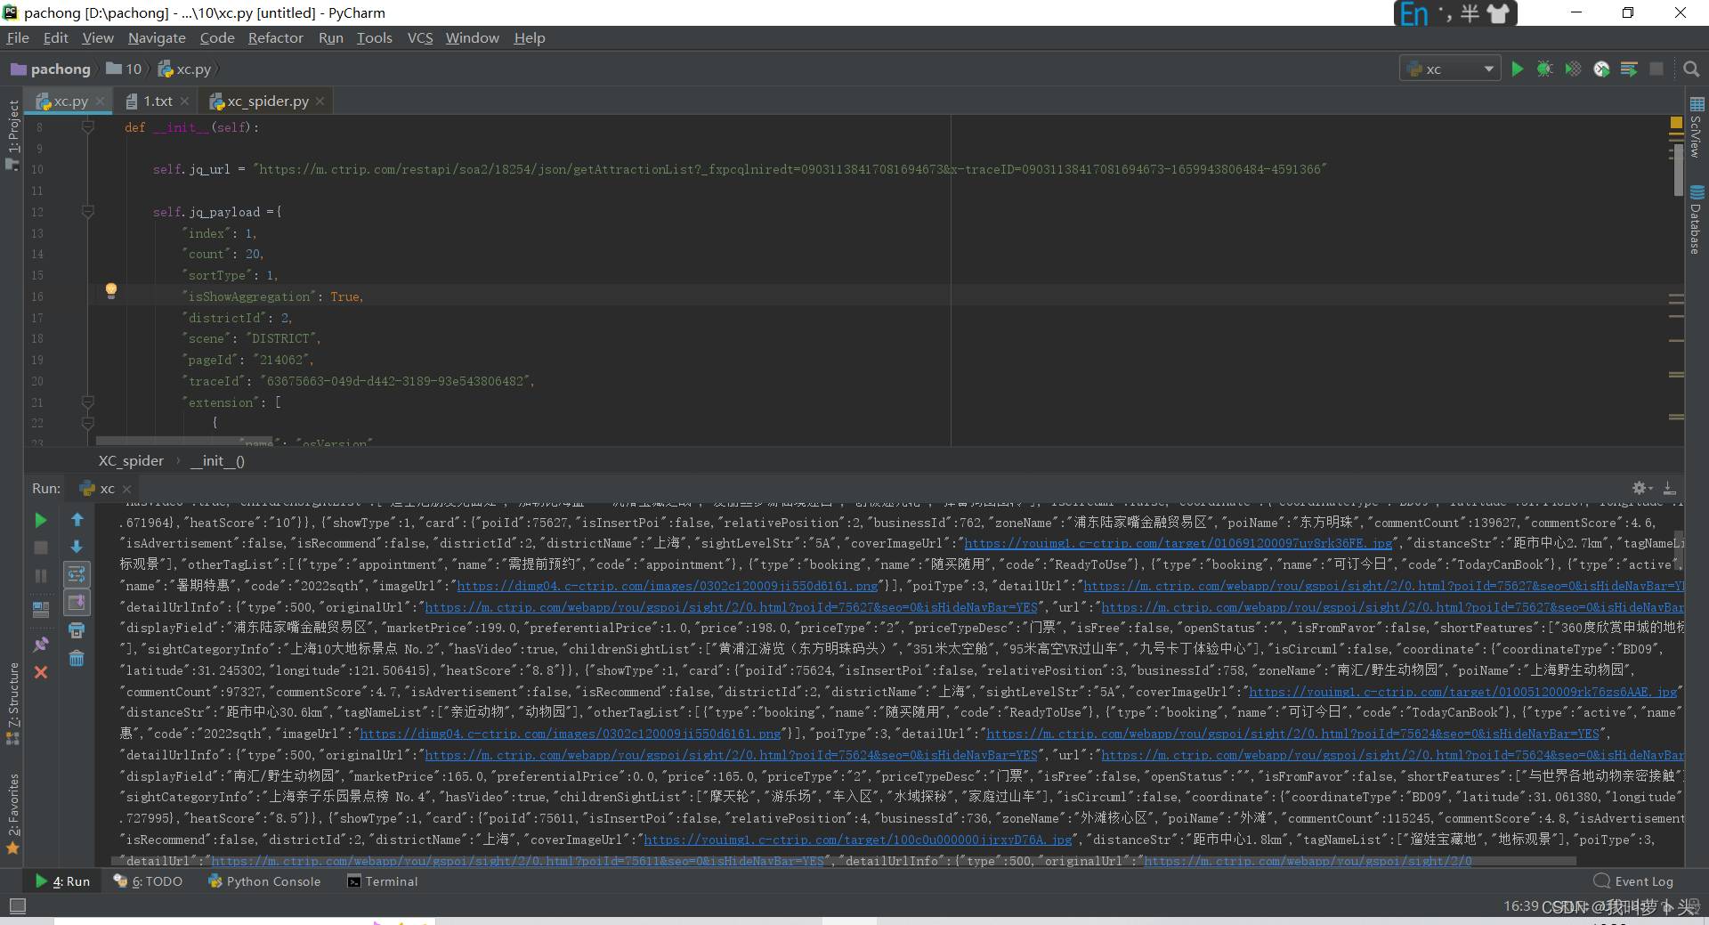Screen dimensions: 1709x925
Task: Fold the __init__ method at line 8
Action: coord(88,127)
